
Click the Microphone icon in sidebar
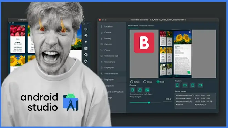[x=102, y=62]
